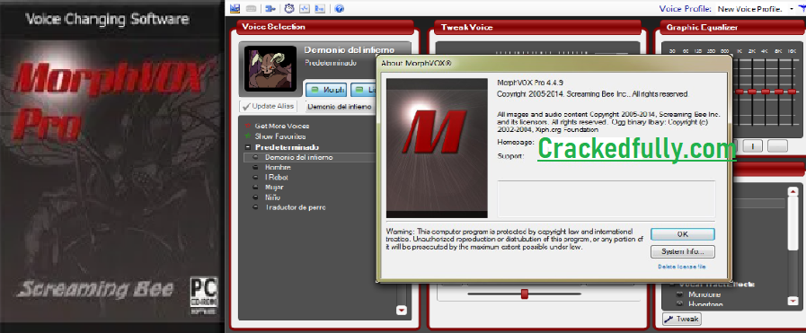Select the Niño voice
This screenshot has height=333, width=806.
[x=272, y=197]
